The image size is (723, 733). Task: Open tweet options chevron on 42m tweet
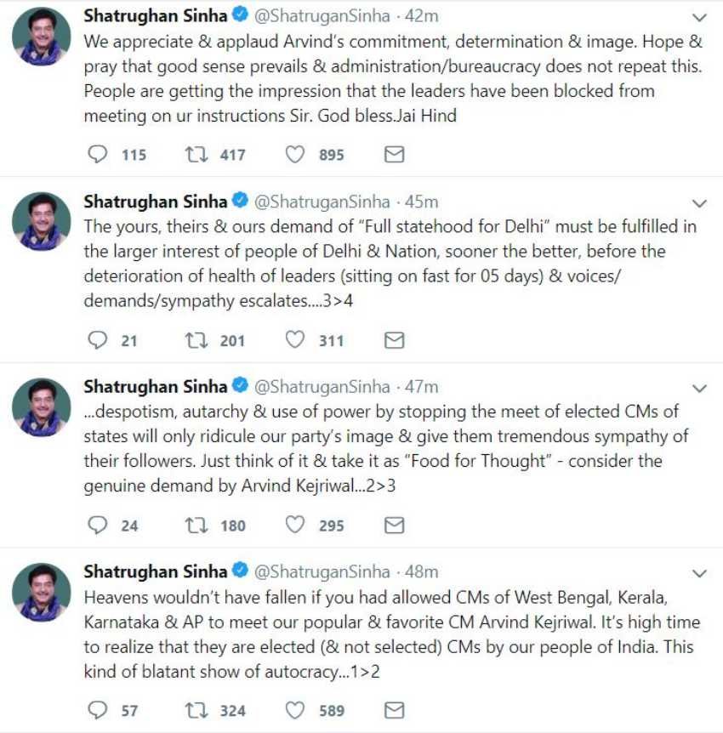699,18
